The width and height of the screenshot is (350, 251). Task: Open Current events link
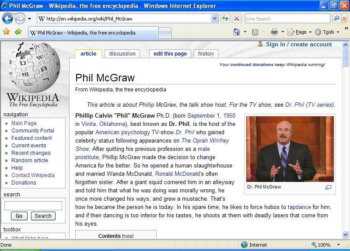[x=29, y=146]
